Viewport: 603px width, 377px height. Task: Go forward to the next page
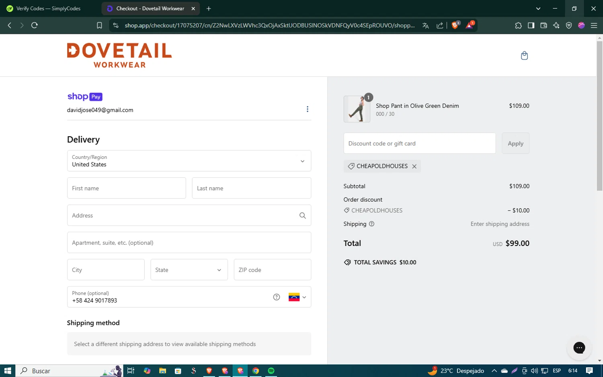22,25
